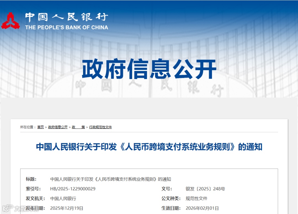Select release date 2025年12月19日
298x214 pixels.
[67, 208]
